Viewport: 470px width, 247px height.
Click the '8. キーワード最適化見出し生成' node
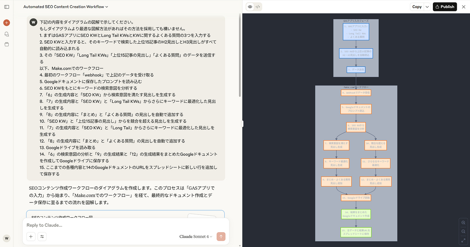(x=336, y=163)
